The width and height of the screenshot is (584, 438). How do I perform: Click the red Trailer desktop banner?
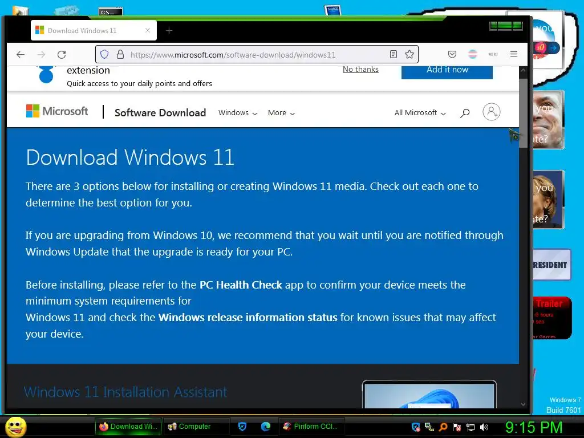pos(552,318)
